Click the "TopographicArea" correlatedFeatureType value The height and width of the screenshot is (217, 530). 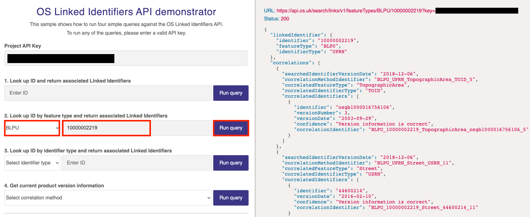(x=382, y=85)
